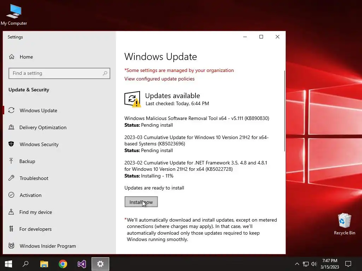Click the For developers tools icon
The height and width of the screenshot is (271, 362).
[11, 229]
